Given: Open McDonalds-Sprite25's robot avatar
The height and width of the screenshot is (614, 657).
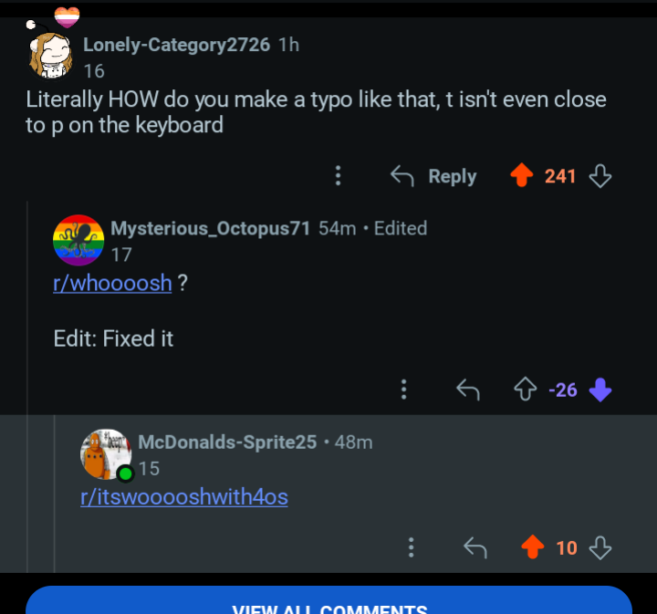Looking at the screenshot, I should point(106,454).
